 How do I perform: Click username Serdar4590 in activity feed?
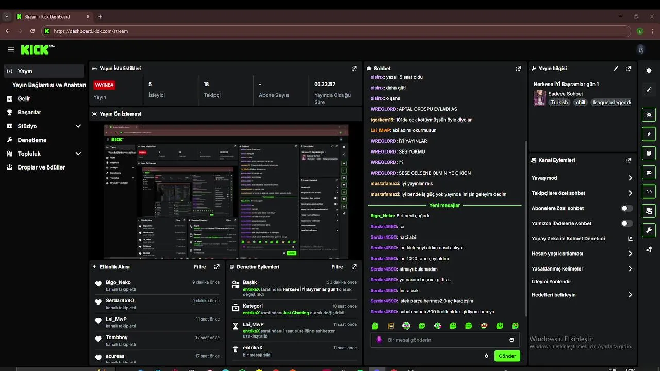coord(120,300)
